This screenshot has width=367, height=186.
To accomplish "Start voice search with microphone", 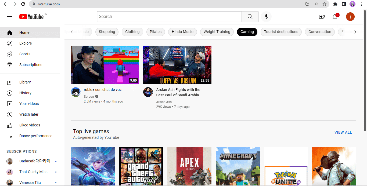I will click(x=266, y=17).
